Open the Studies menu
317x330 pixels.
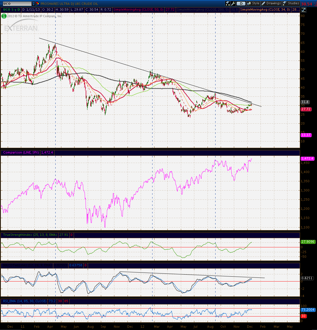click(x=291, y=3)
